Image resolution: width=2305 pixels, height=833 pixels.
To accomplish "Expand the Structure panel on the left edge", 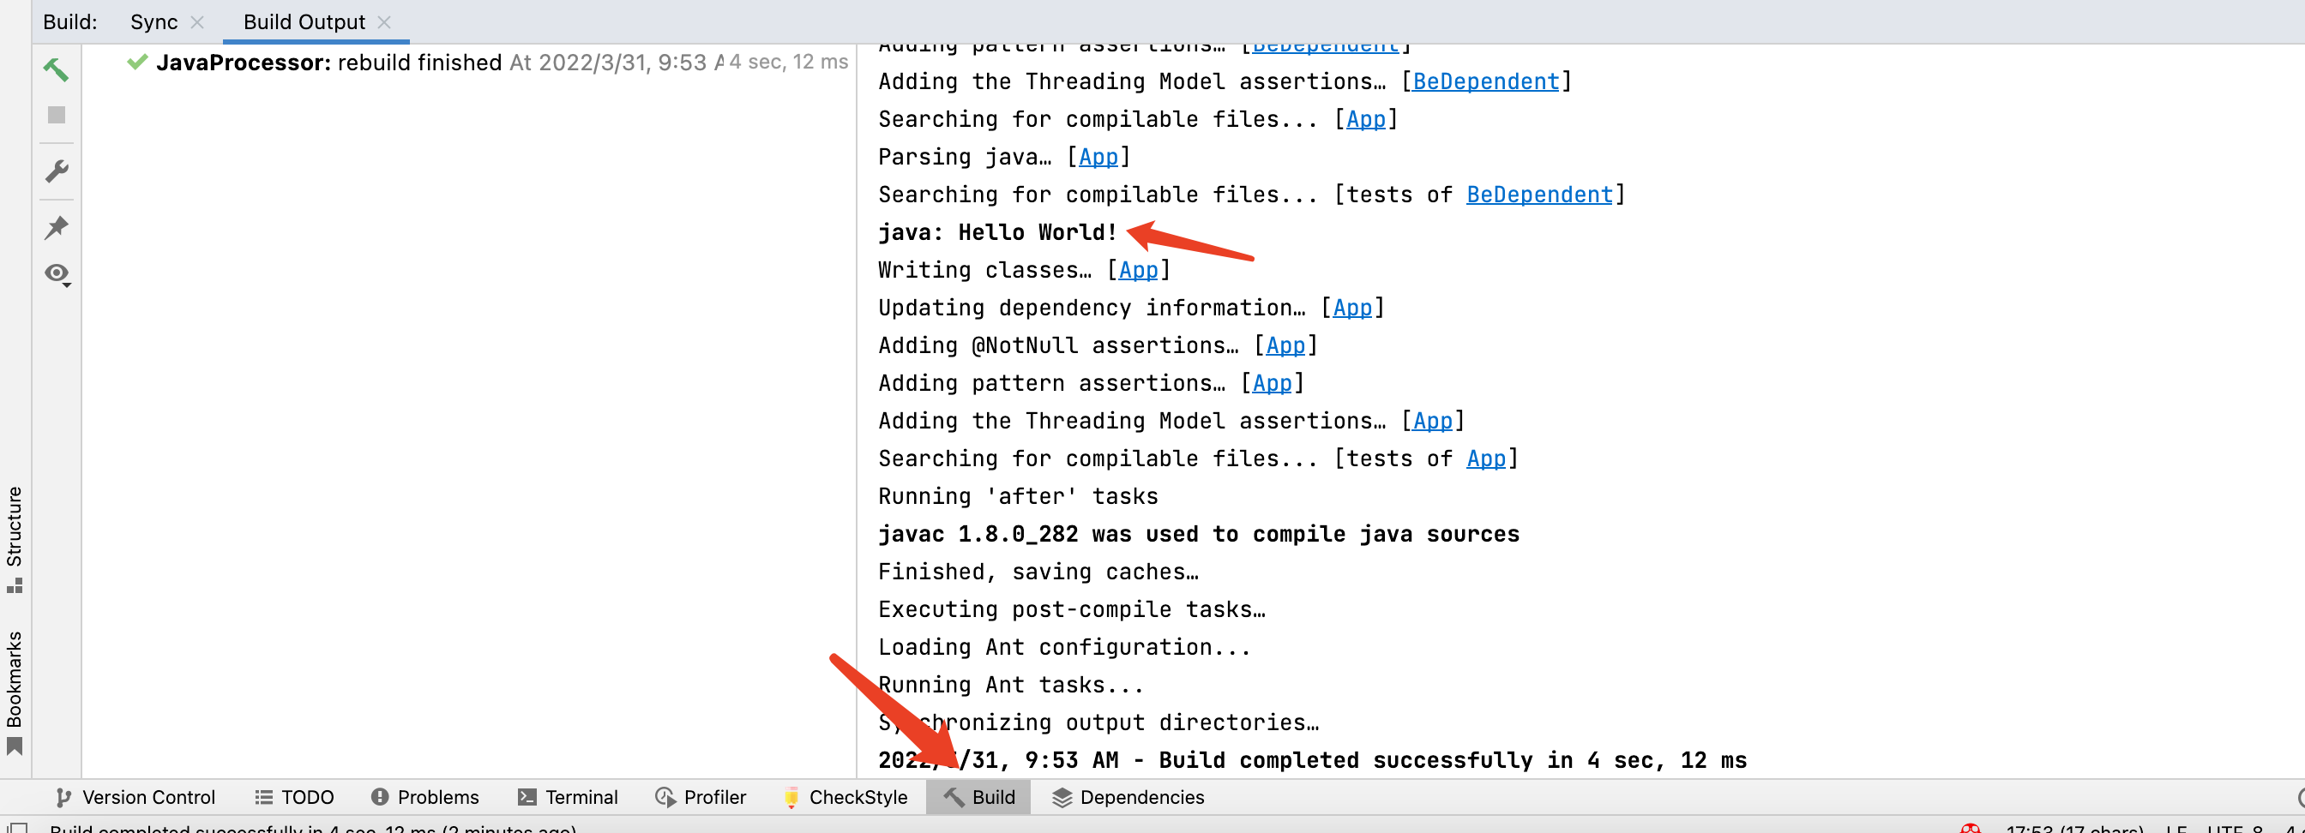I will pos(15,542).
